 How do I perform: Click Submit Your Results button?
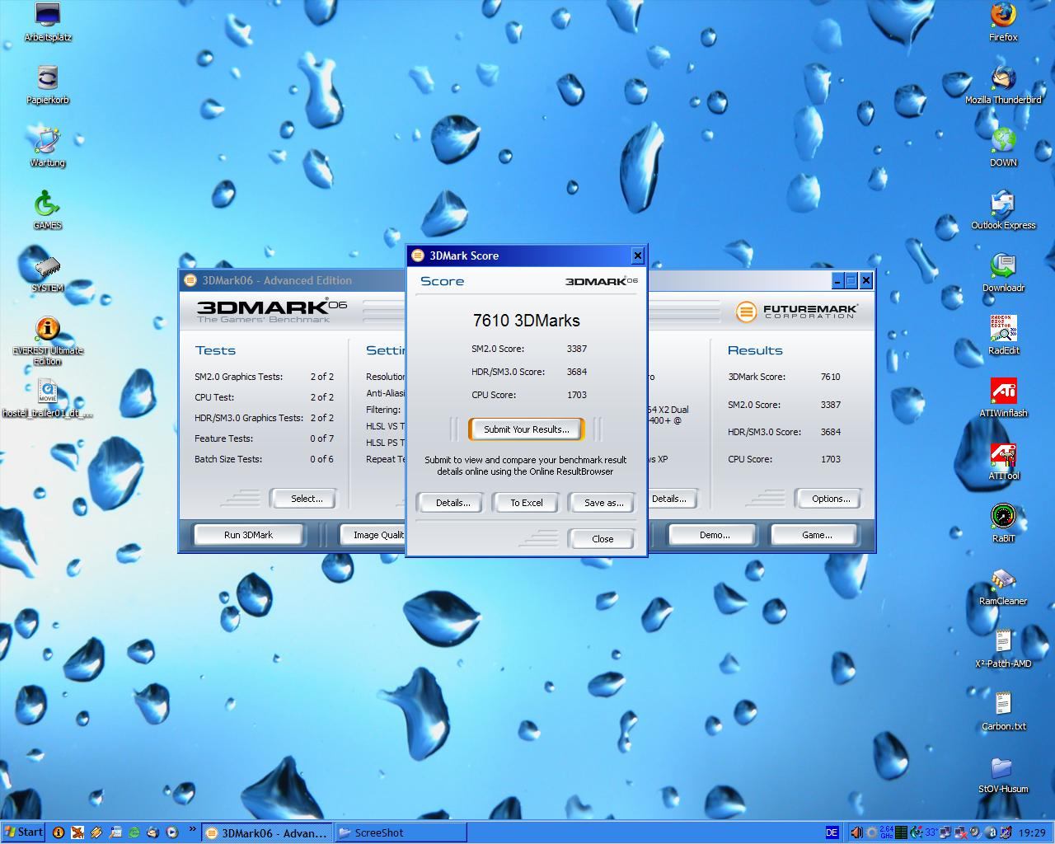[x=527, y=429]
